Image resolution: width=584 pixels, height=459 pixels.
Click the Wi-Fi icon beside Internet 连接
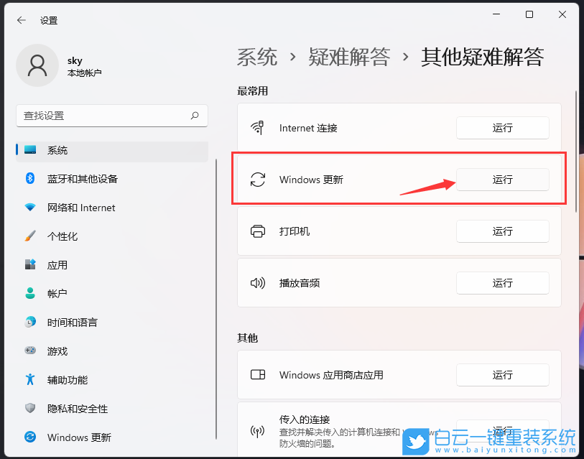point(258,128)
